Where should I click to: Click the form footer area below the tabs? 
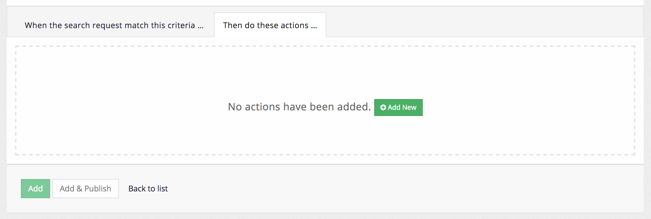[x=324, y=188]
